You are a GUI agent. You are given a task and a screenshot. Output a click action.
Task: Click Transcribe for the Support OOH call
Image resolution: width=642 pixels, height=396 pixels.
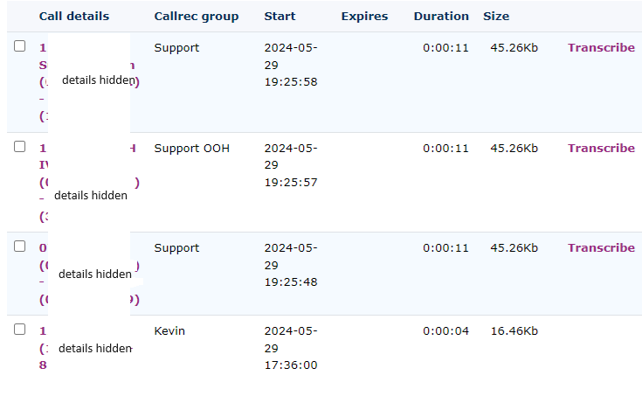[x=601, y=149]
